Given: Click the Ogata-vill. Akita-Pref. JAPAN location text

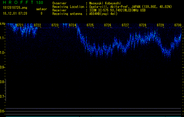Looking at the screenshot, I should [130, 7].
